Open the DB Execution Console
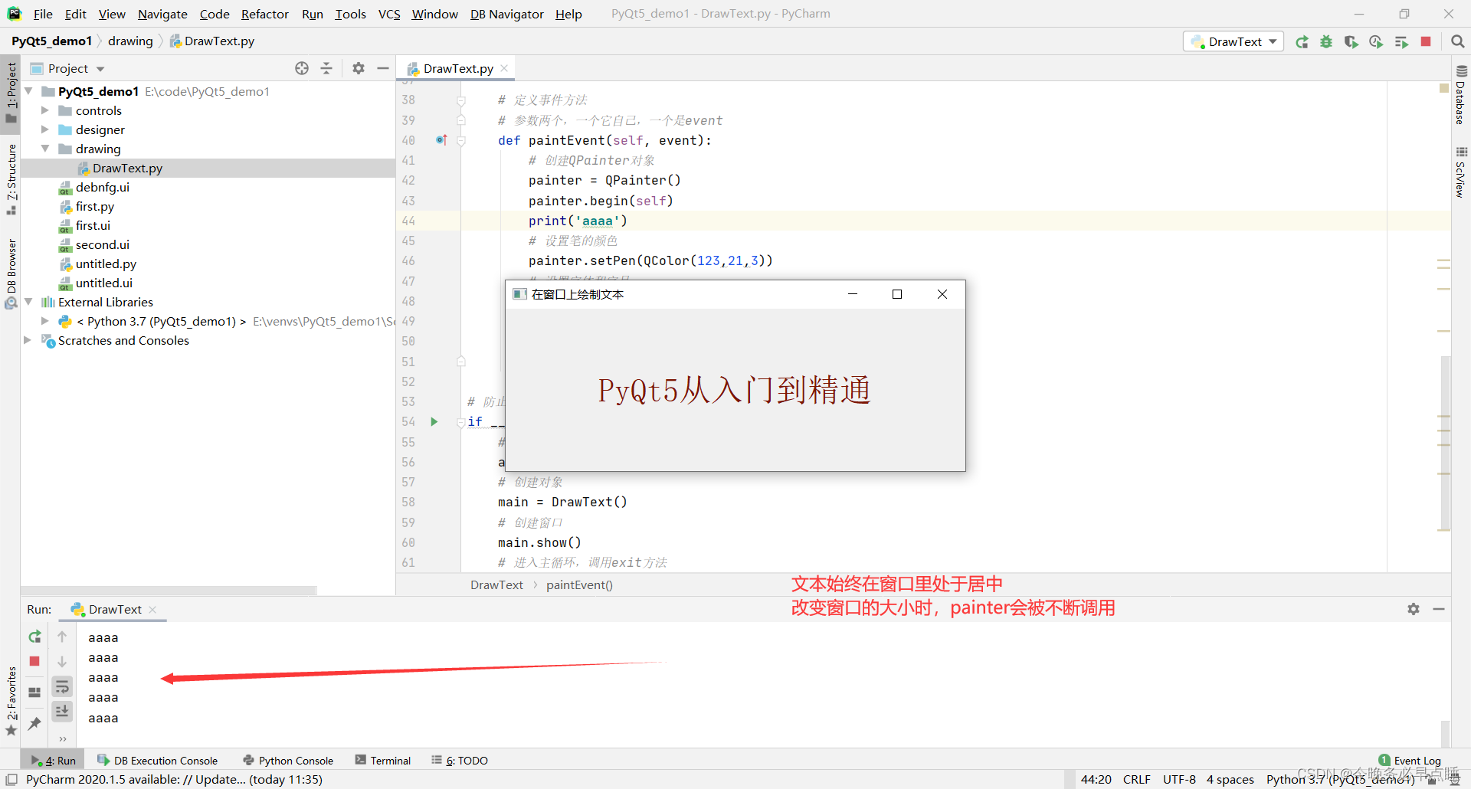1471x789 pixels. click(x=158, y=760)
